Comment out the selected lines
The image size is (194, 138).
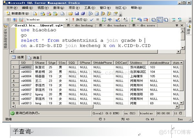pyautogui.click(x=174, y=20)
